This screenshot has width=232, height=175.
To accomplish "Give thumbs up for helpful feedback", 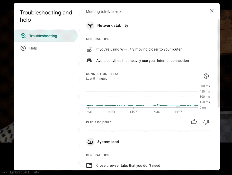I will [x=194, y=122].
